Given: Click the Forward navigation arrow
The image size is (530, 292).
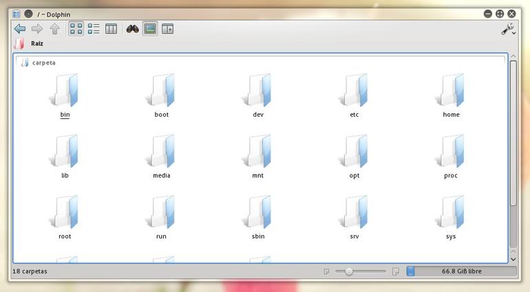Looking at the screenshot, I should tap(37, 29).
